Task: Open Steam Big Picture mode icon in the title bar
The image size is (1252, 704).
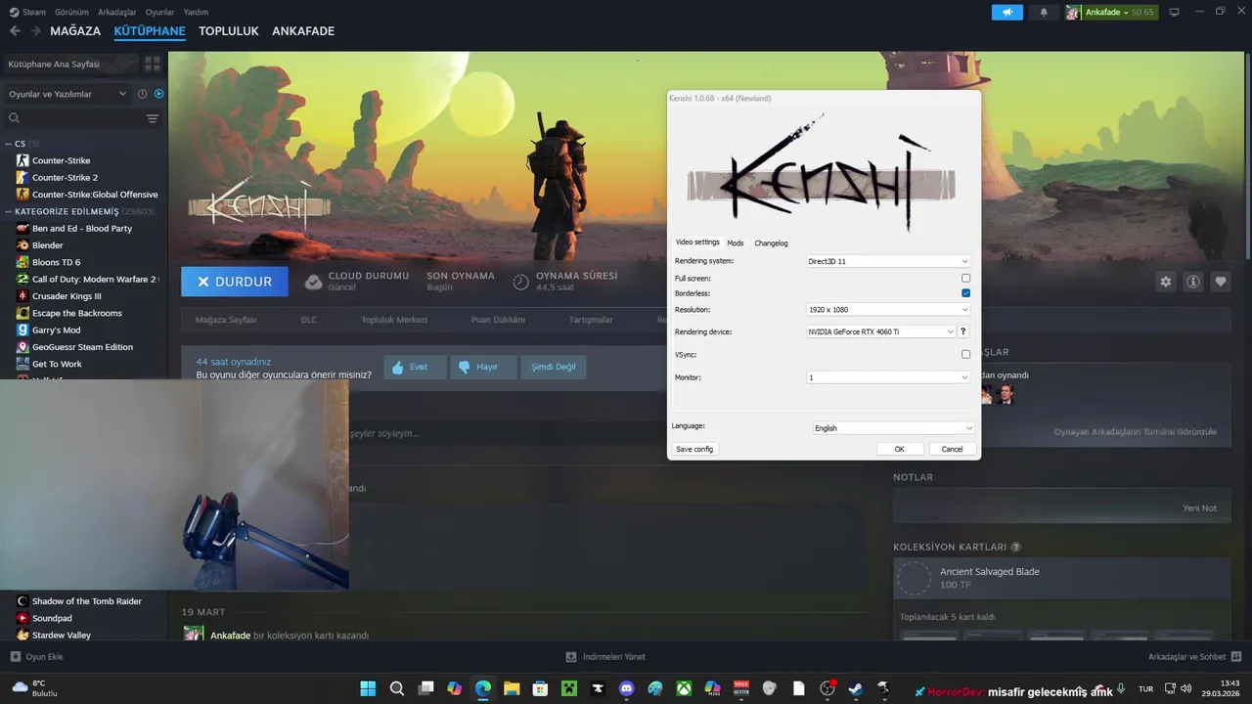Action: 1175,12
